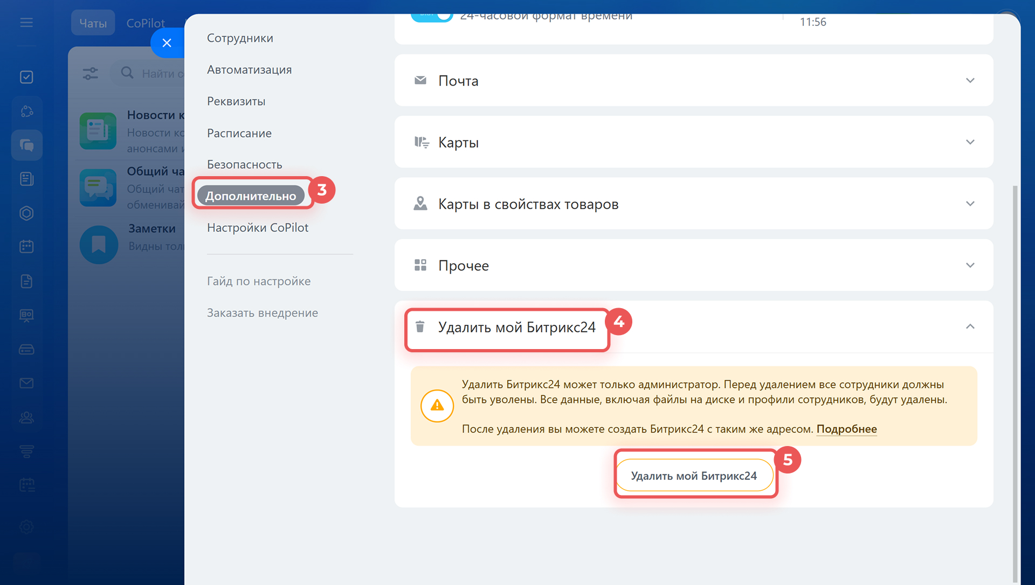This screenshot has width=1035, height=585.
Task: Open the Гайд по настройке link
Action: [259, 281]
